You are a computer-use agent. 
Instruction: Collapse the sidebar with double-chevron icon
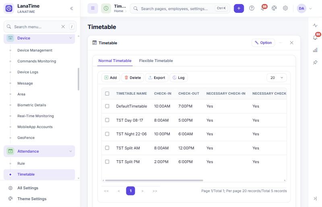click(x=72, y=8)
